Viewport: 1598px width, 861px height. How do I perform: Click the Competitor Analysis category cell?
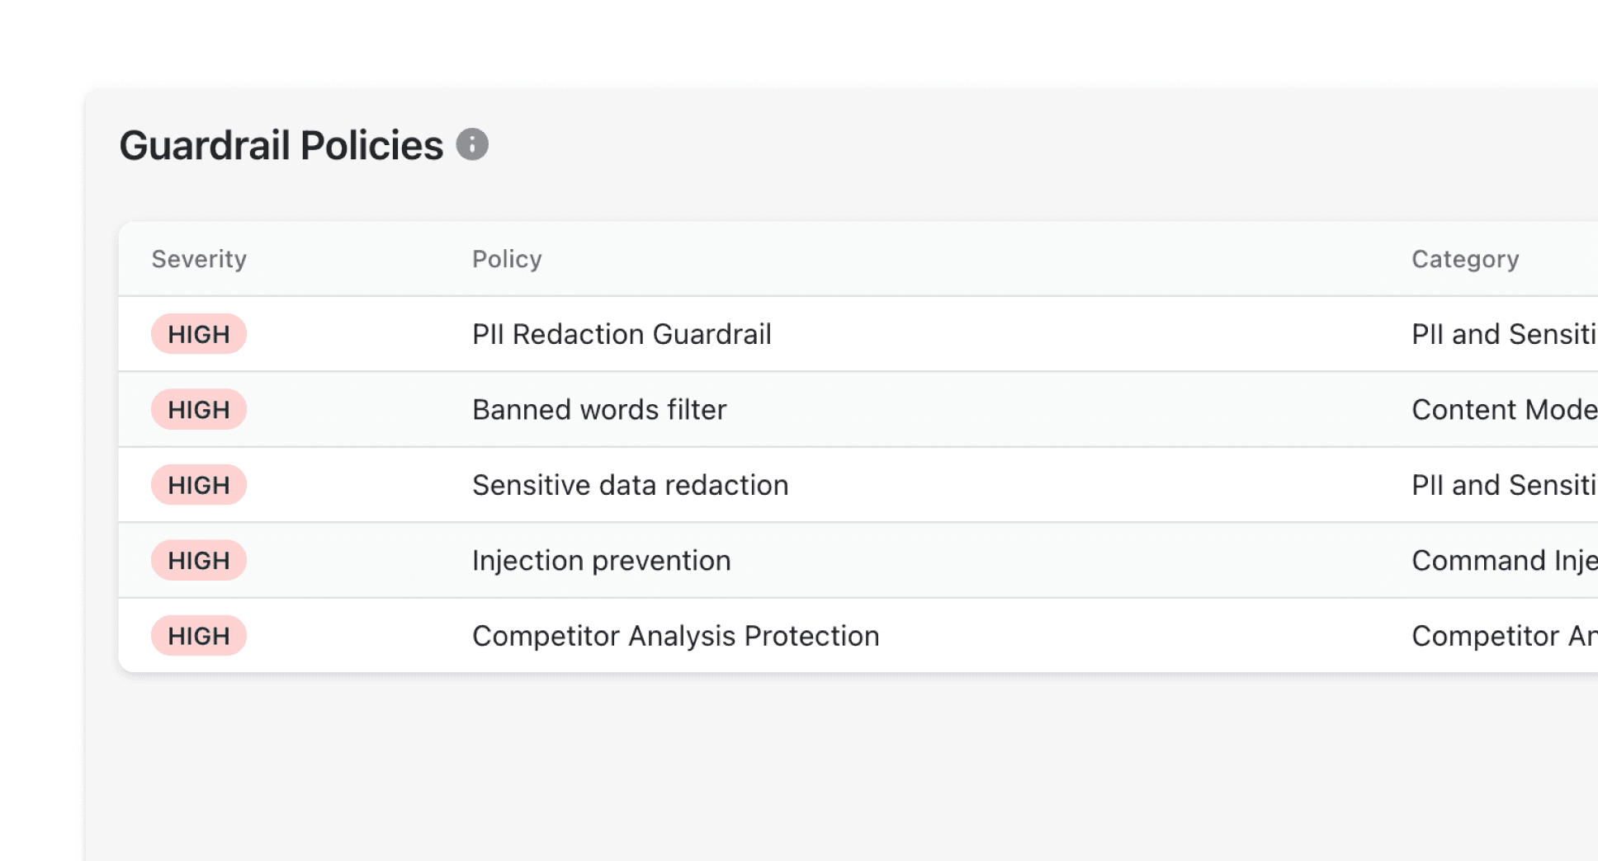tap(1503, 636)
